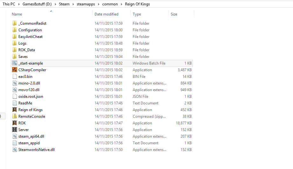Click the ROK application icon
This screenshot has width=293, height=169.
[15, 123]
